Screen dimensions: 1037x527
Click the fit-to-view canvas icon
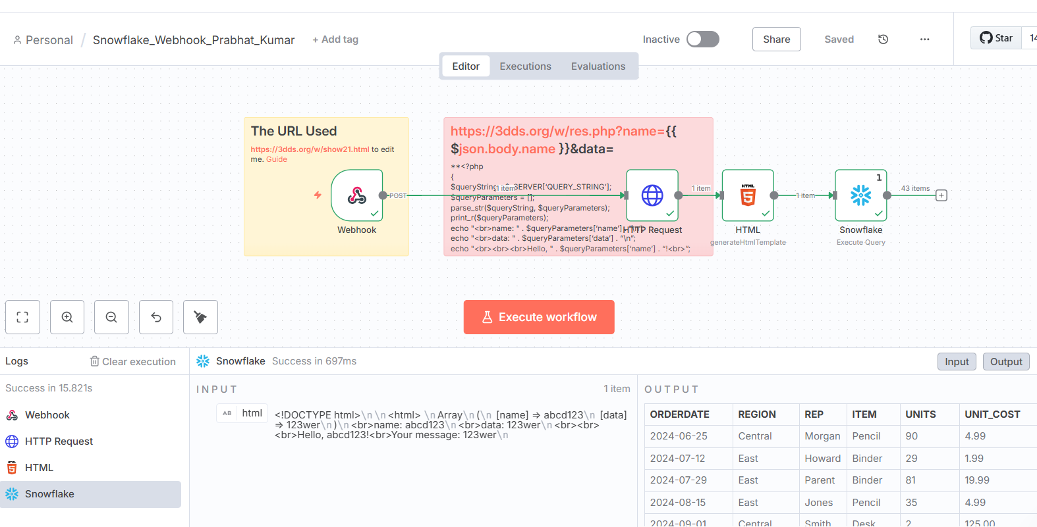click(22, 317)
